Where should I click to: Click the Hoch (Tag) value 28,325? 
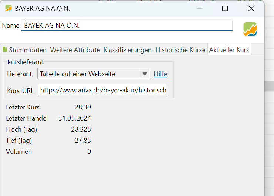(x=81, y=129)
